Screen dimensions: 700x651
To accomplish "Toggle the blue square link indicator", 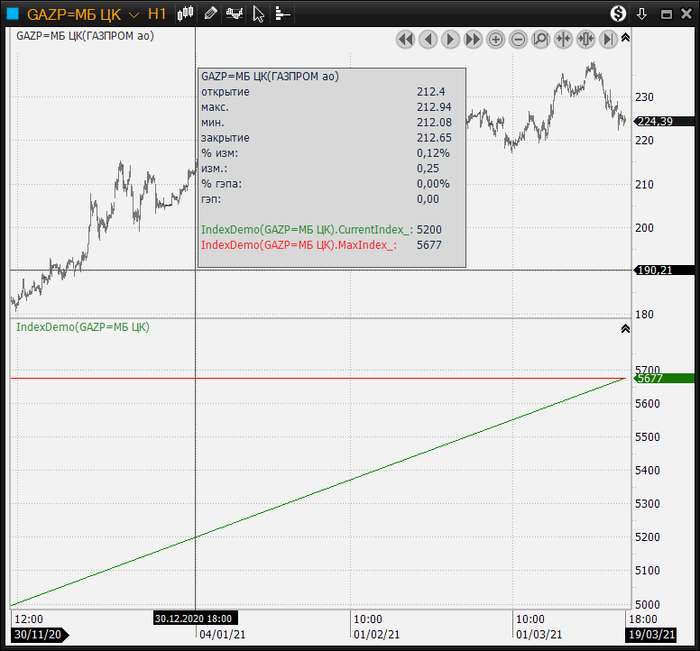I will pyautogui.click(x=13, y=14).
